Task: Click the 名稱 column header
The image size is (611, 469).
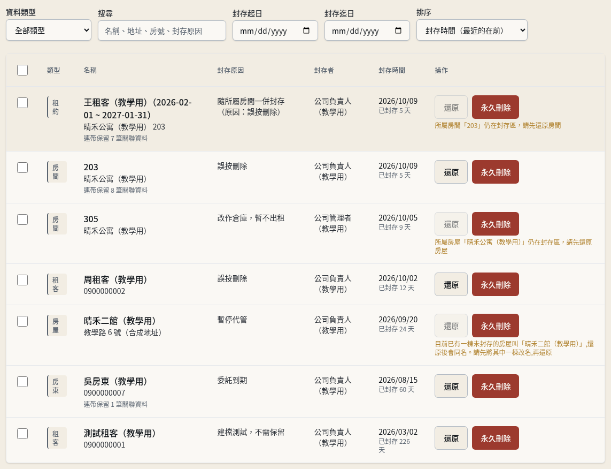Action: pos(90,70)
